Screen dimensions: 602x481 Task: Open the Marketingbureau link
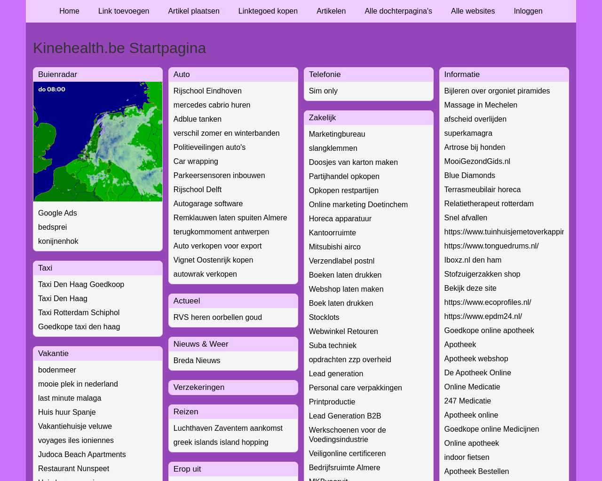tap(337, 134)
